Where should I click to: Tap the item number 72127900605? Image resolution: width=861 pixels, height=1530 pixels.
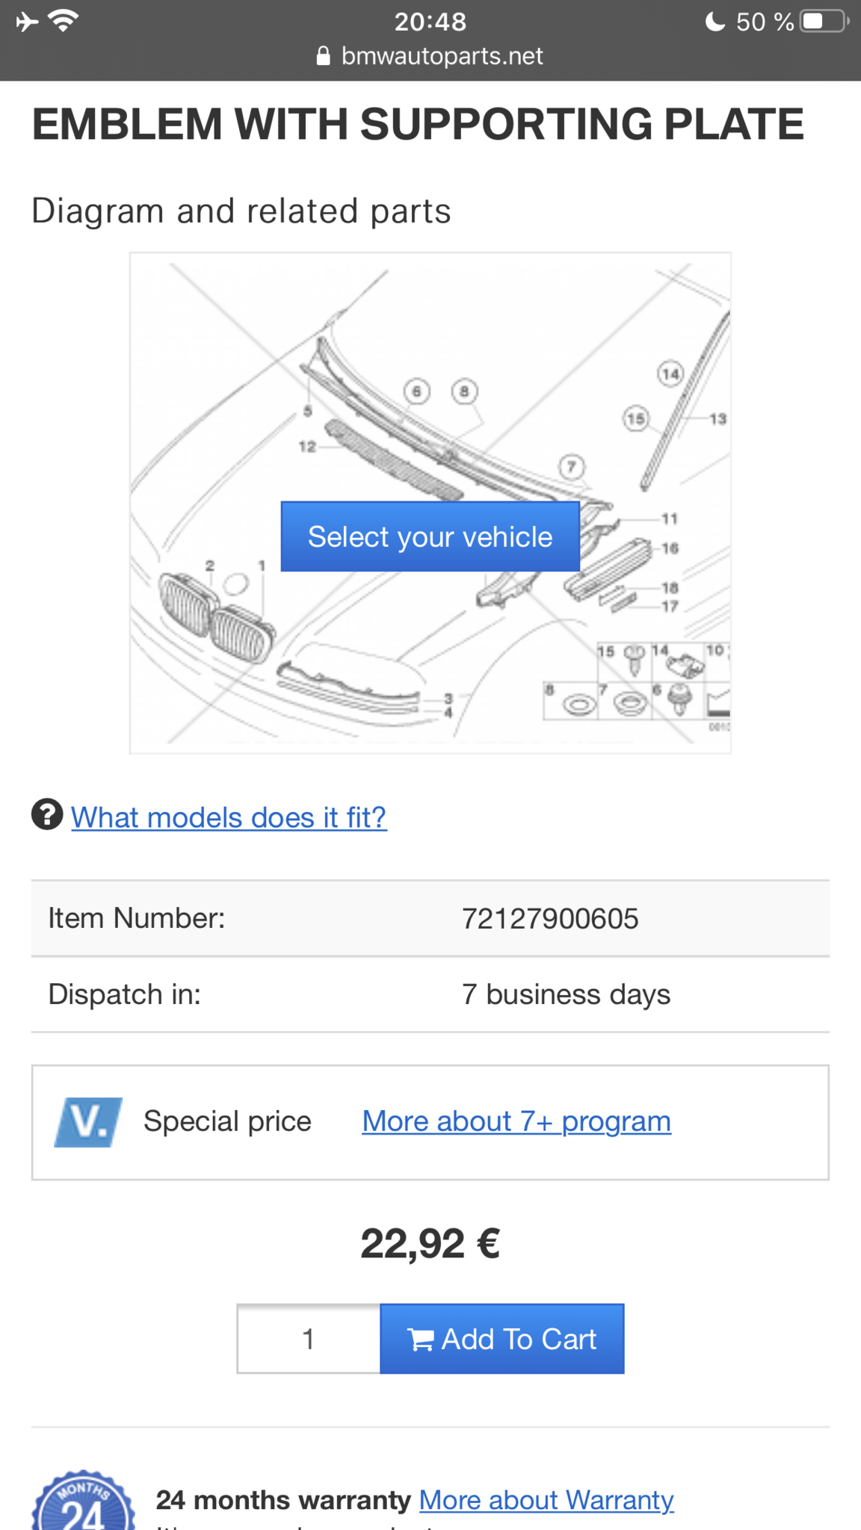tap(550, 918)
